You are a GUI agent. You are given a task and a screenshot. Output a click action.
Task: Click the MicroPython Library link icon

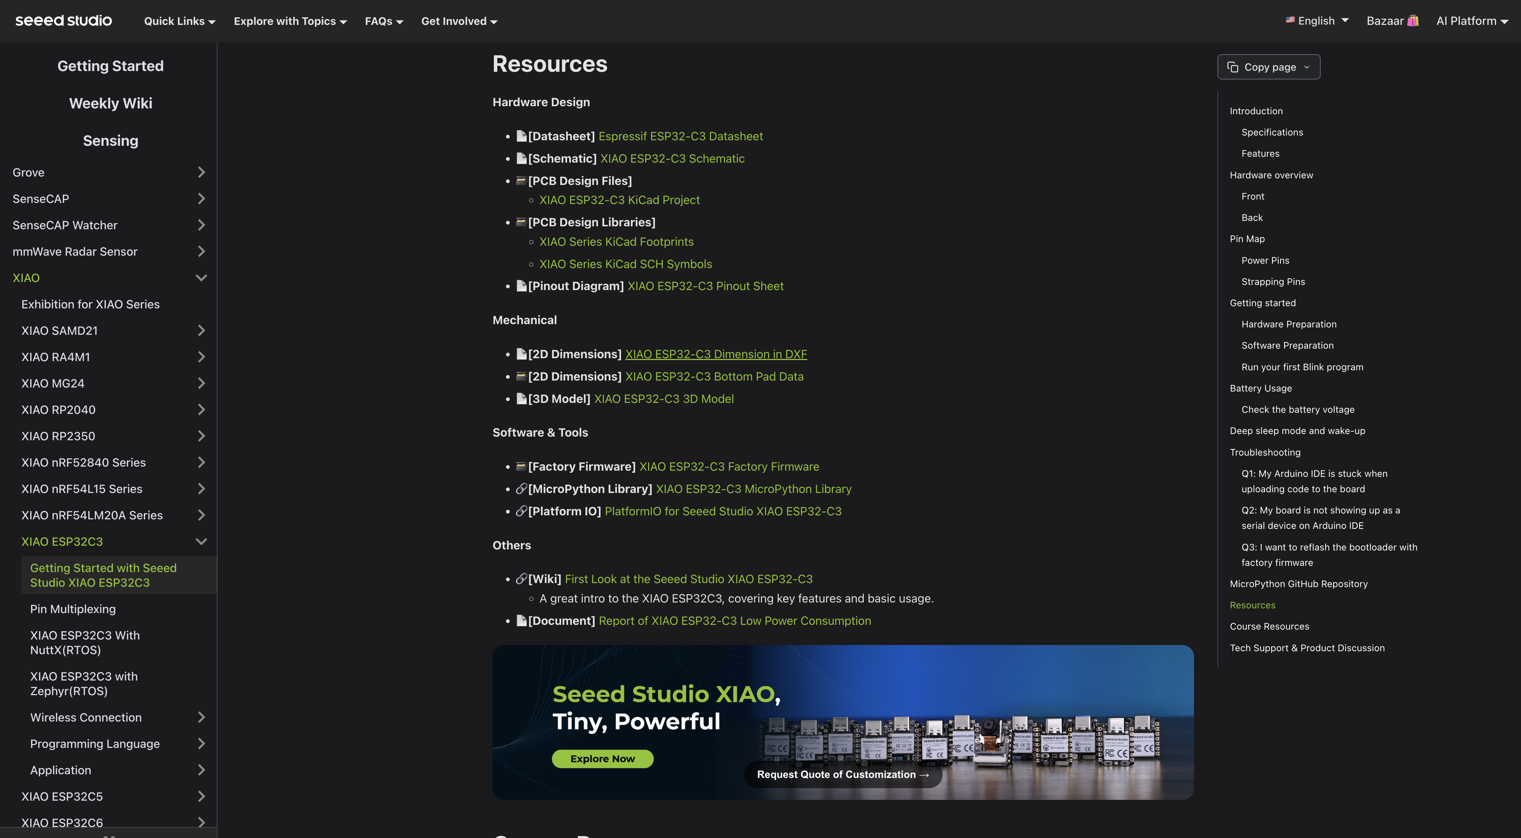[521, 489]
